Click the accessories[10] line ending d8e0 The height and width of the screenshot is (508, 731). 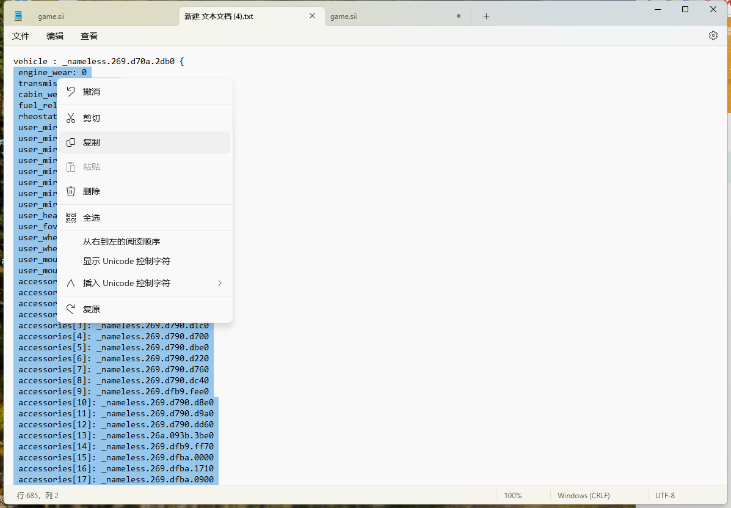coord(116,403)
